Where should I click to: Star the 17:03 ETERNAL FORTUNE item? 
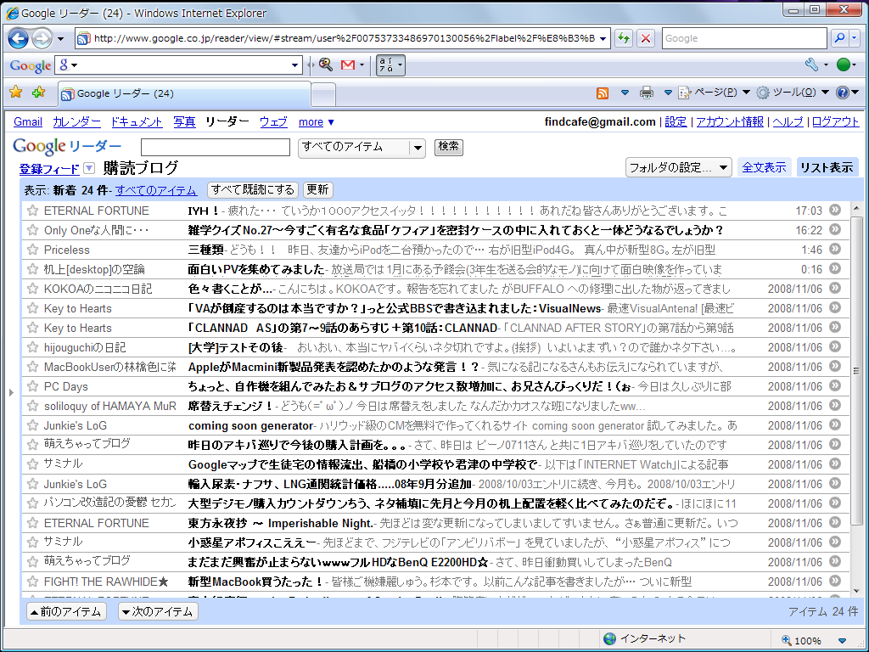click(x=33, y=211)
